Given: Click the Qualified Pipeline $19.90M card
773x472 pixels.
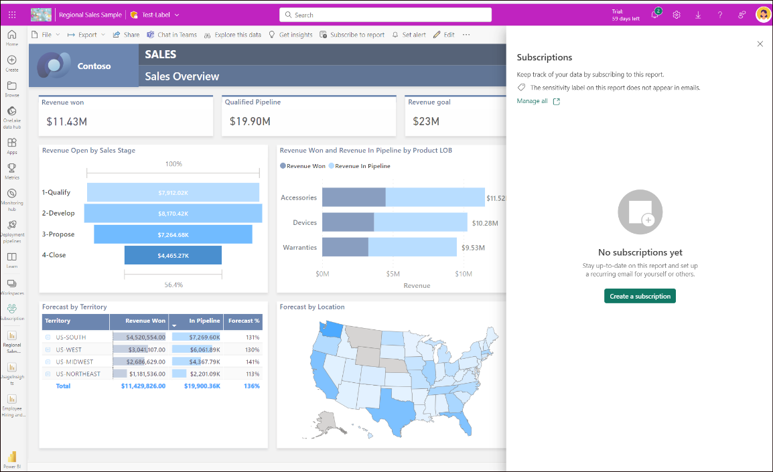Looking at the screenshot, I should pyautogui.click(x=309, y=116).
